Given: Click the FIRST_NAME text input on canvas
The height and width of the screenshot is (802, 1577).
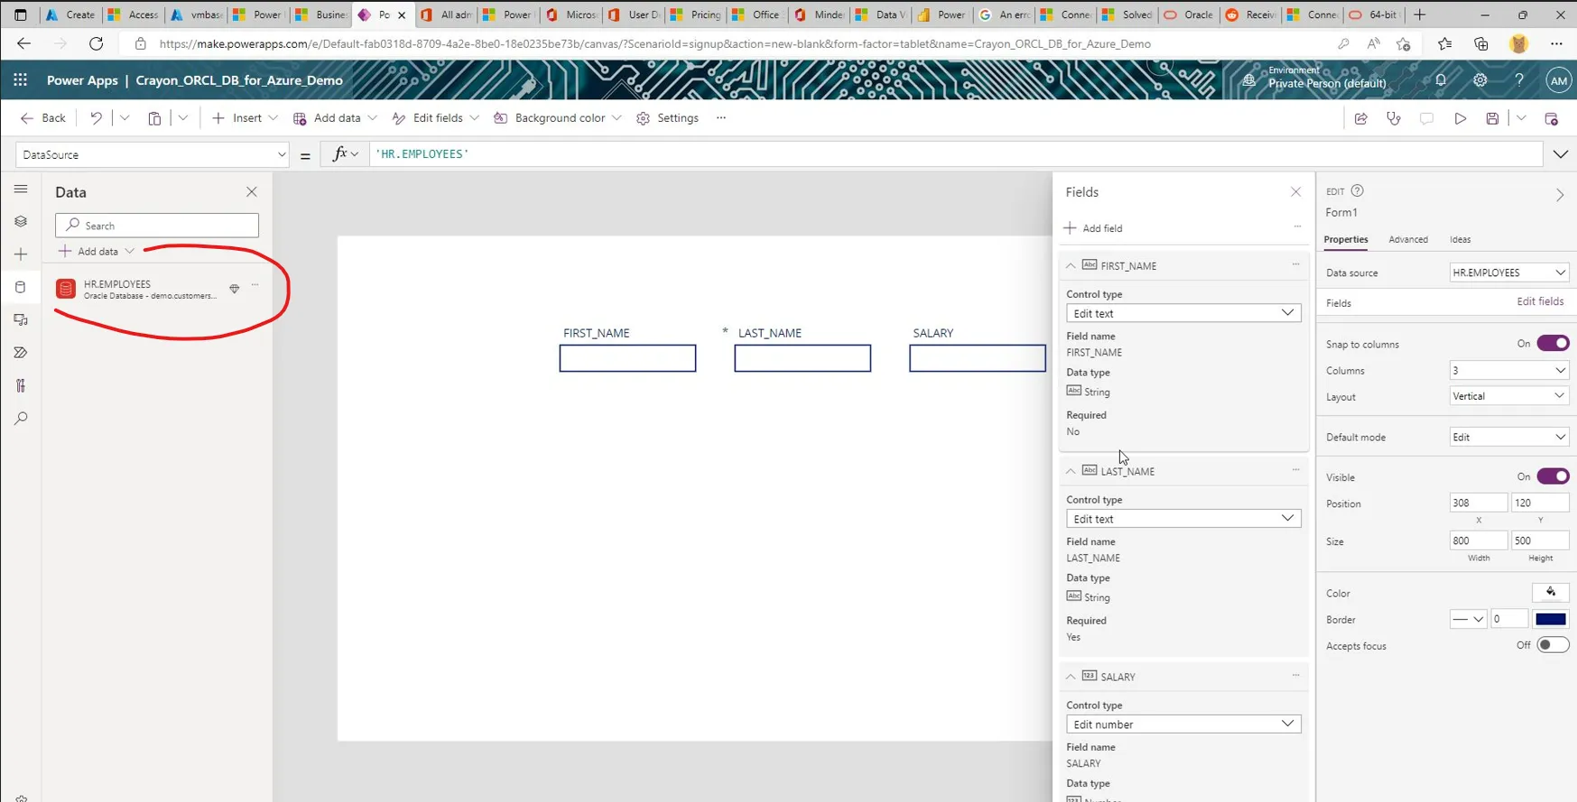Looking at the screenshot, I should coord(627,358).
